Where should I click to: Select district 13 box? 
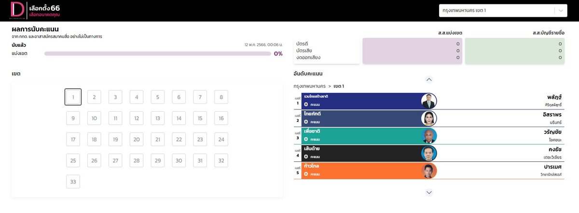pos(158,118)
